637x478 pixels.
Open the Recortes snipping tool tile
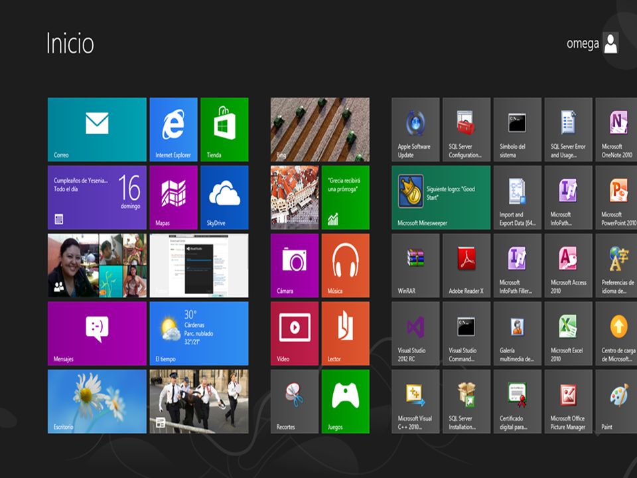click(x=295, y=401)
